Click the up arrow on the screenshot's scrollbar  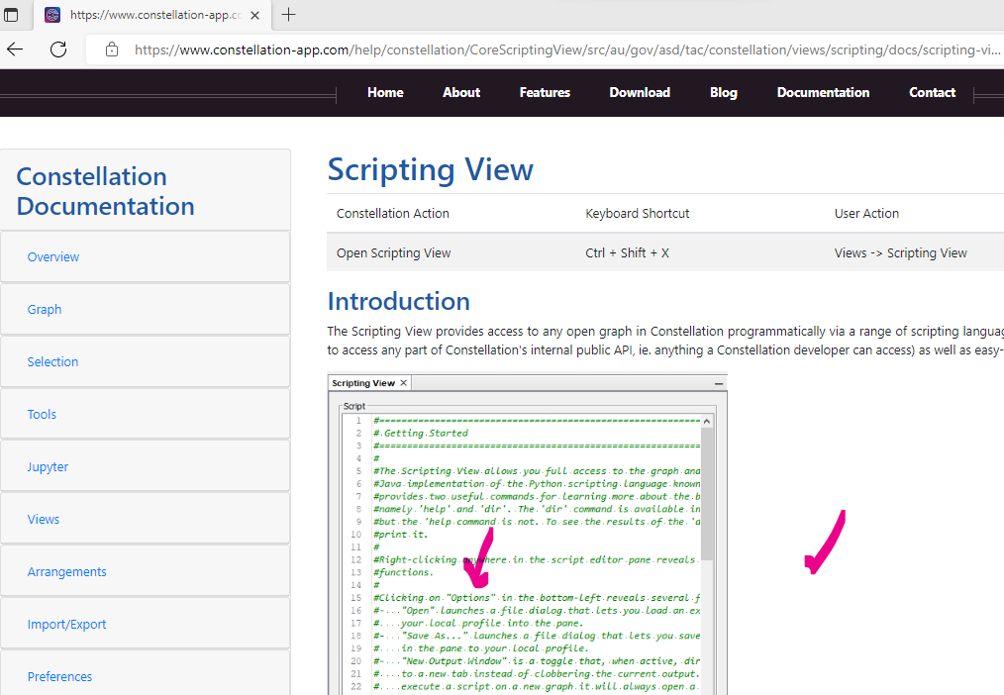point(705,420)
